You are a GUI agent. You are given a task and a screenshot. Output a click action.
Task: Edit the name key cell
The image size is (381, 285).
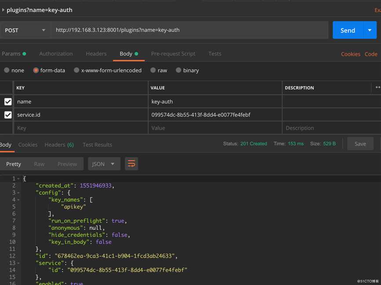pos(81,102)
